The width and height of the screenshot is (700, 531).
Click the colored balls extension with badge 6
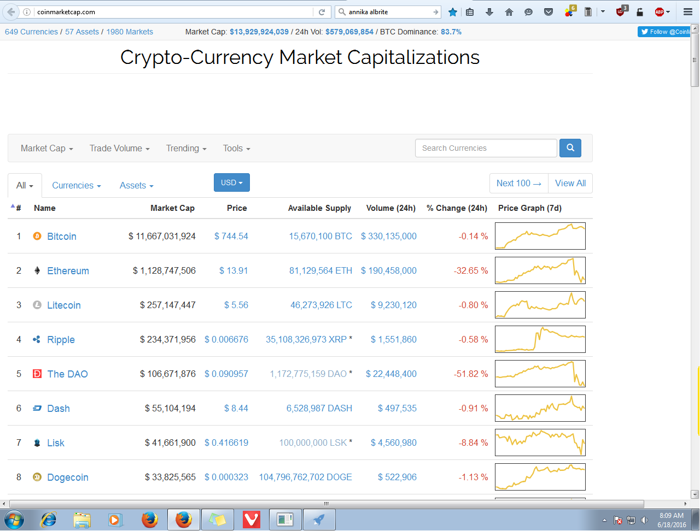point(570,11)
